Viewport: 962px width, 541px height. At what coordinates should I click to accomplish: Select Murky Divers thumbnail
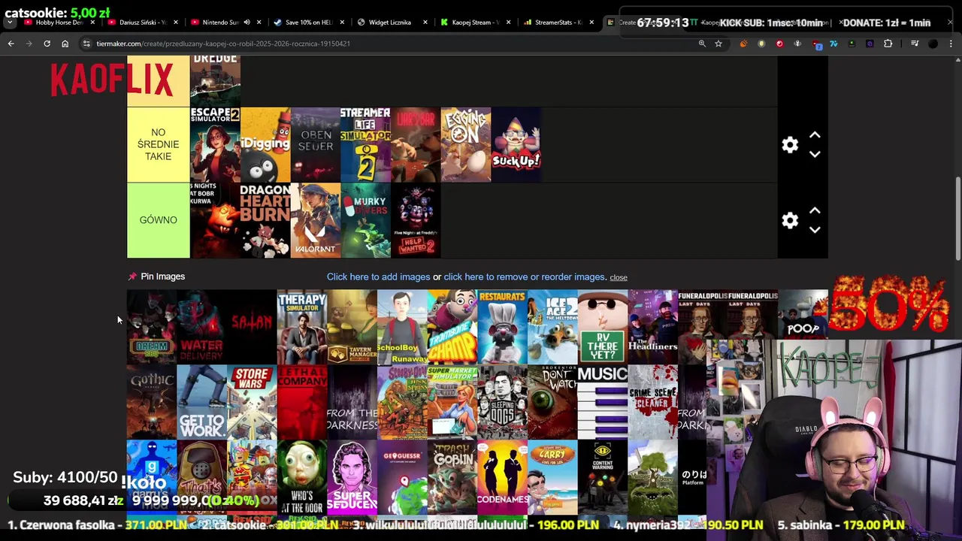click(x=365, y=220)
